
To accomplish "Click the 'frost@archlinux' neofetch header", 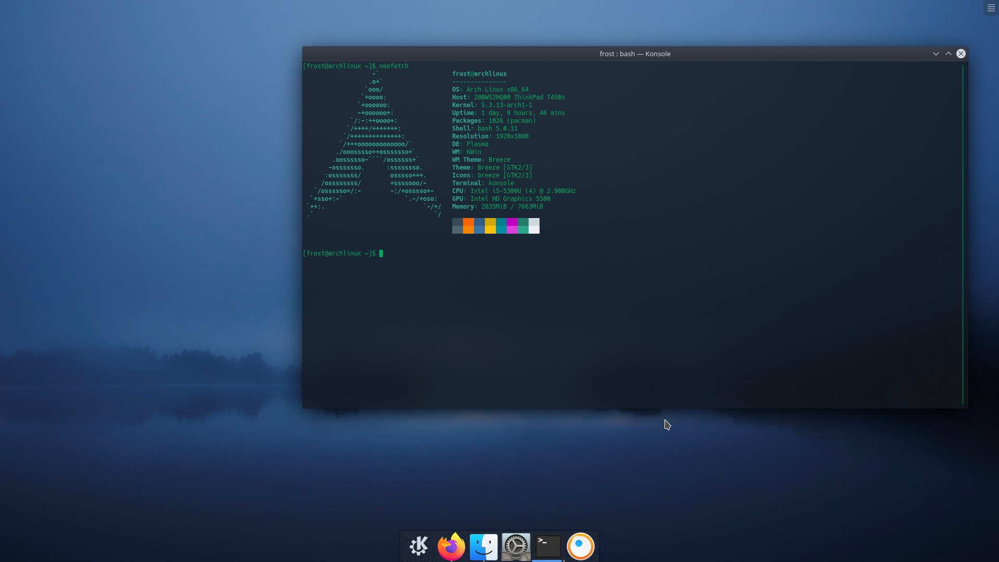I will 479,74.
